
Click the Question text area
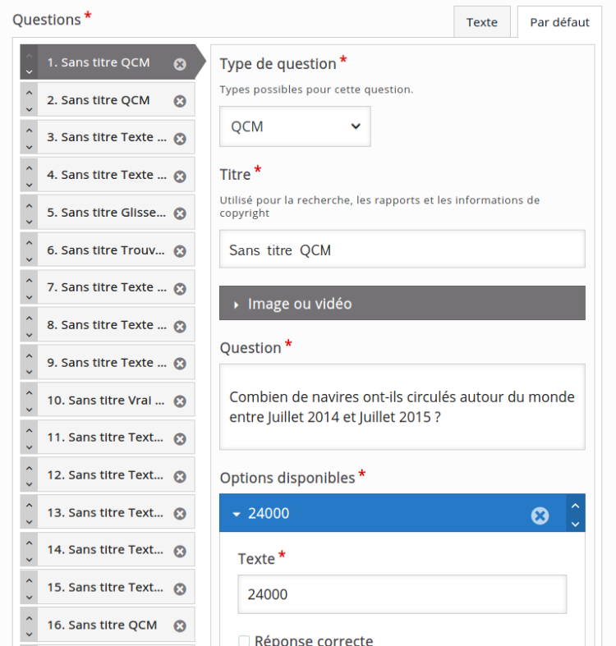402,407
